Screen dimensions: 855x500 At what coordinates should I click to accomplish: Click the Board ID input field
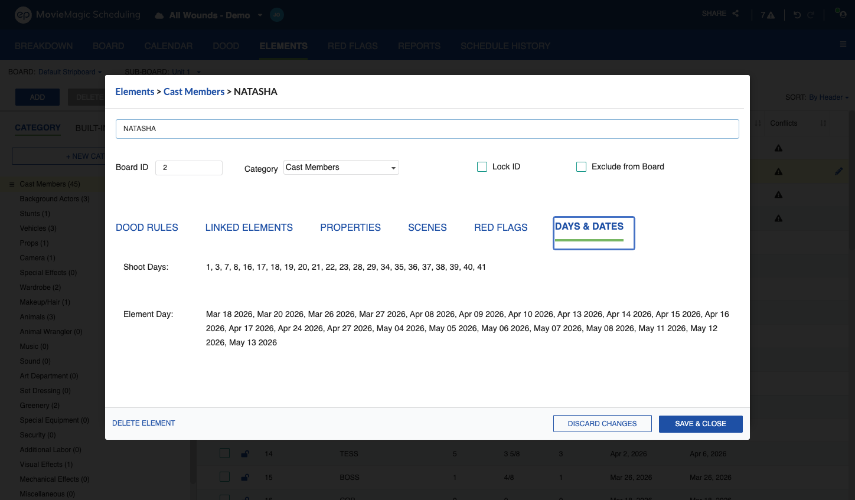[189, 168]
